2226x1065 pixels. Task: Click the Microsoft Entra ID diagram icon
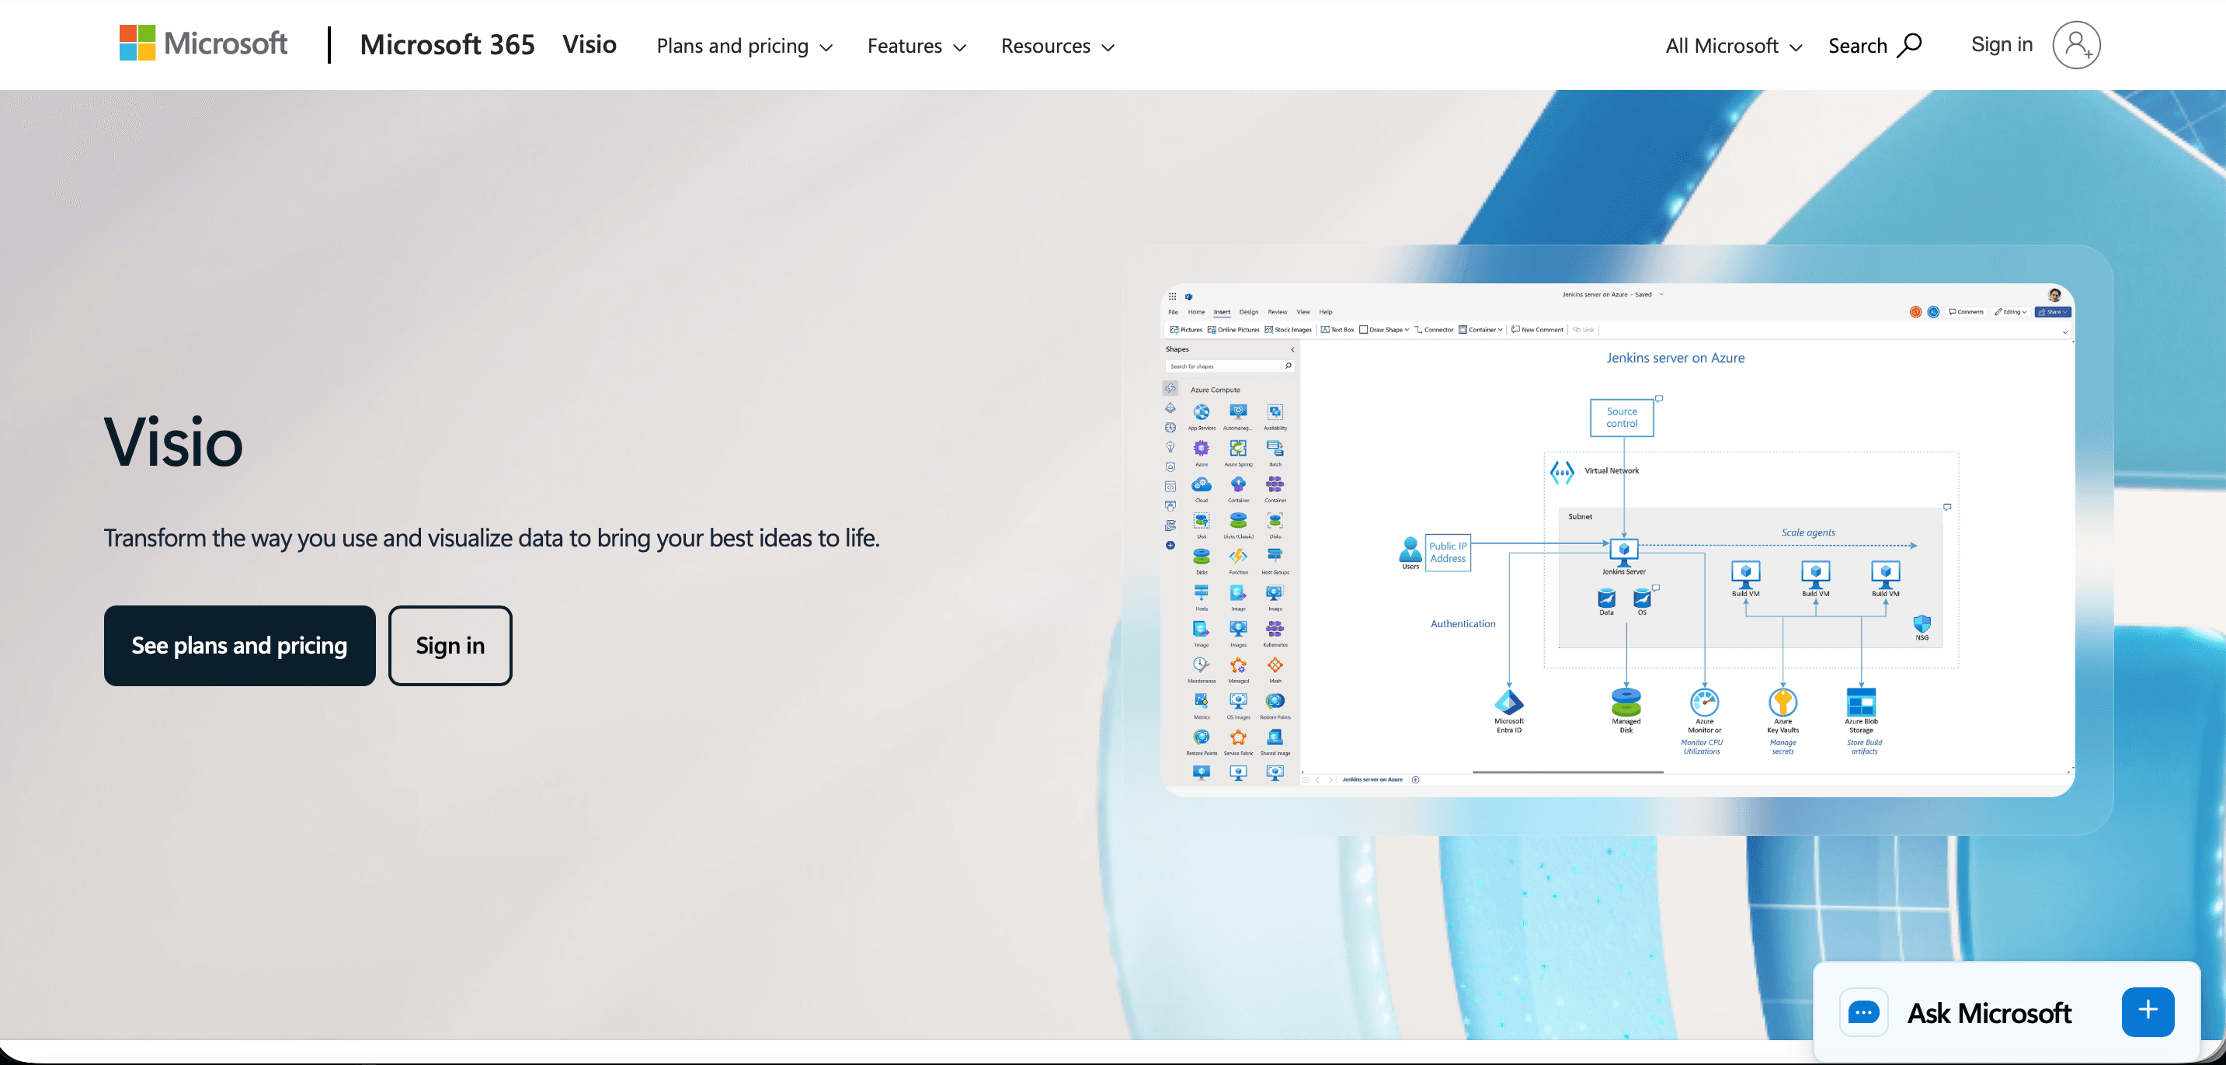[1509, 702]
